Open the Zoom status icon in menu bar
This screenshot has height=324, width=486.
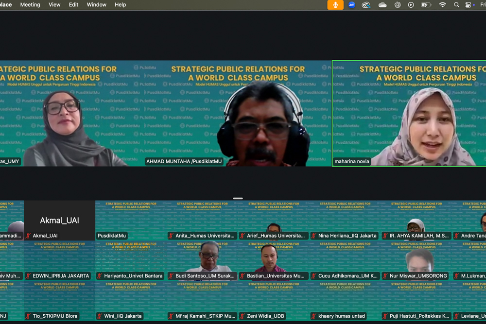[352, 5]
